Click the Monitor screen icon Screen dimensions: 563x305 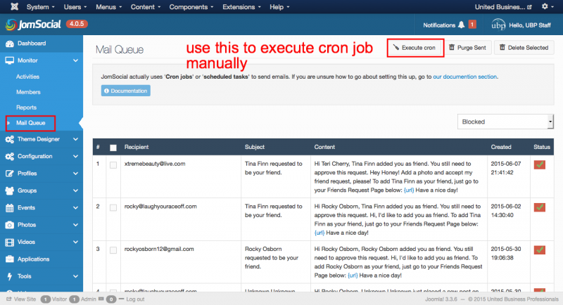pyautogui.click(x=10, y=60)
